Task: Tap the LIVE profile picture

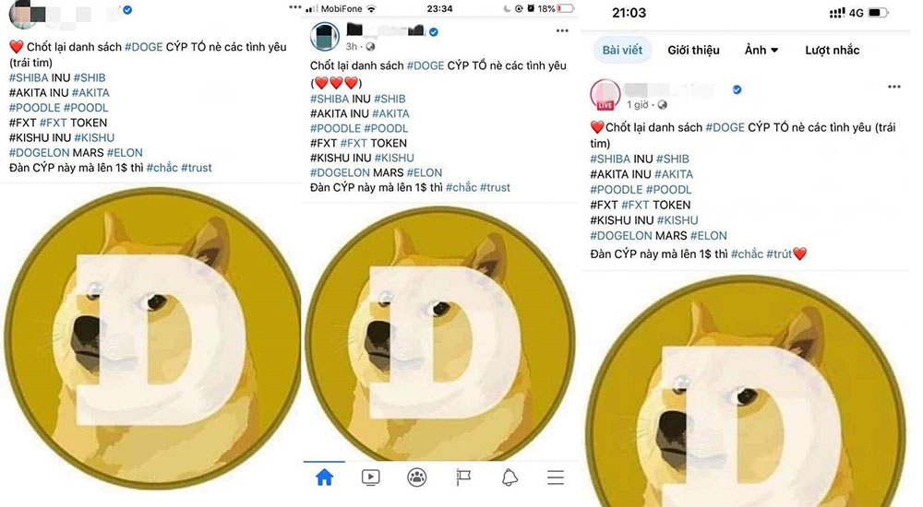Action: click(x=605, y=95)
